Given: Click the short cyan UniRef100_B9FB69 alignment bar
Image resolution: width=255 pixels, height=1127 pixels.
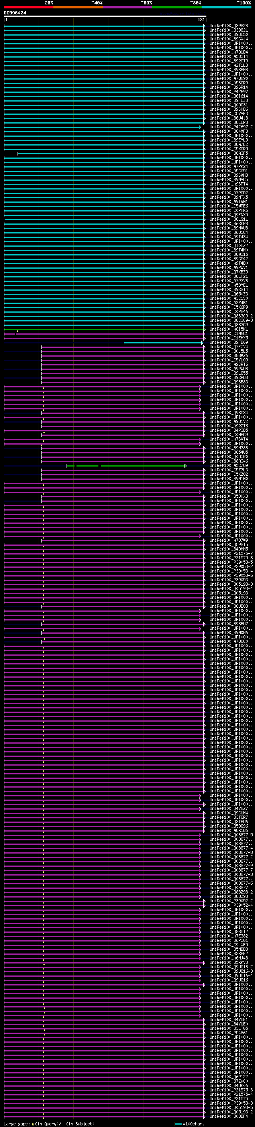Looking at the screenshot, I should click(163, 343).
